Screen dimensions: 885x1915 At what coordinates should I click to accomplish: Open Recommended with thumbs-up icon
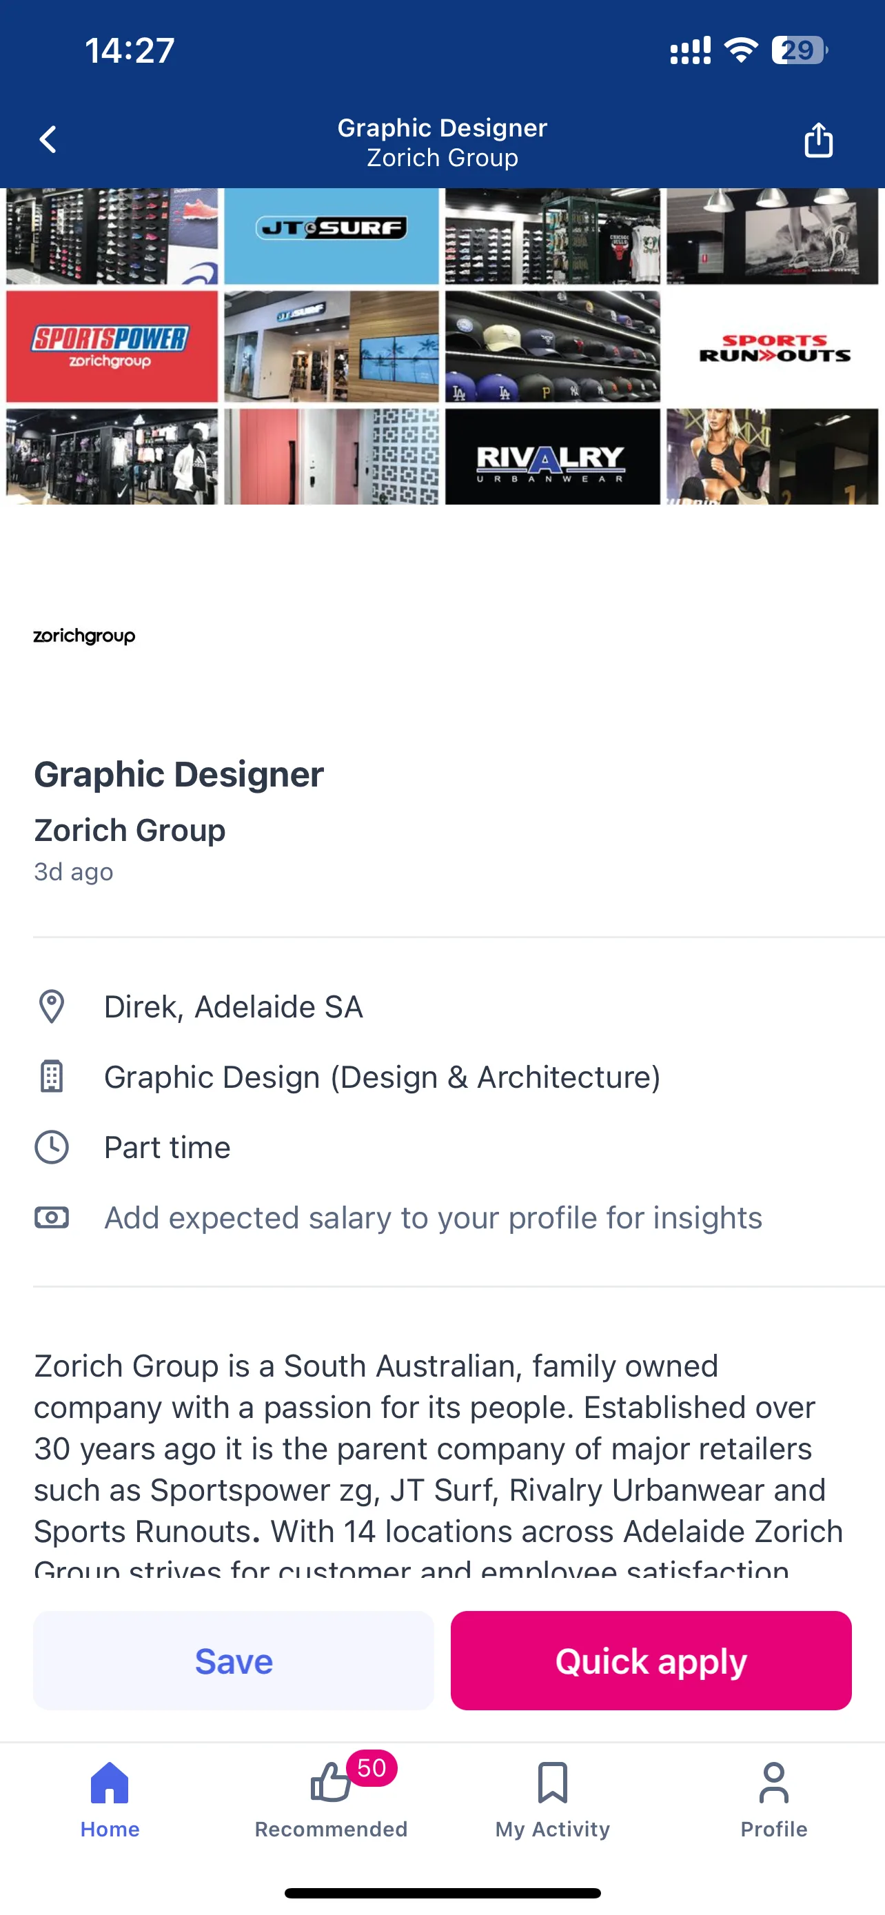[331, 1796]
